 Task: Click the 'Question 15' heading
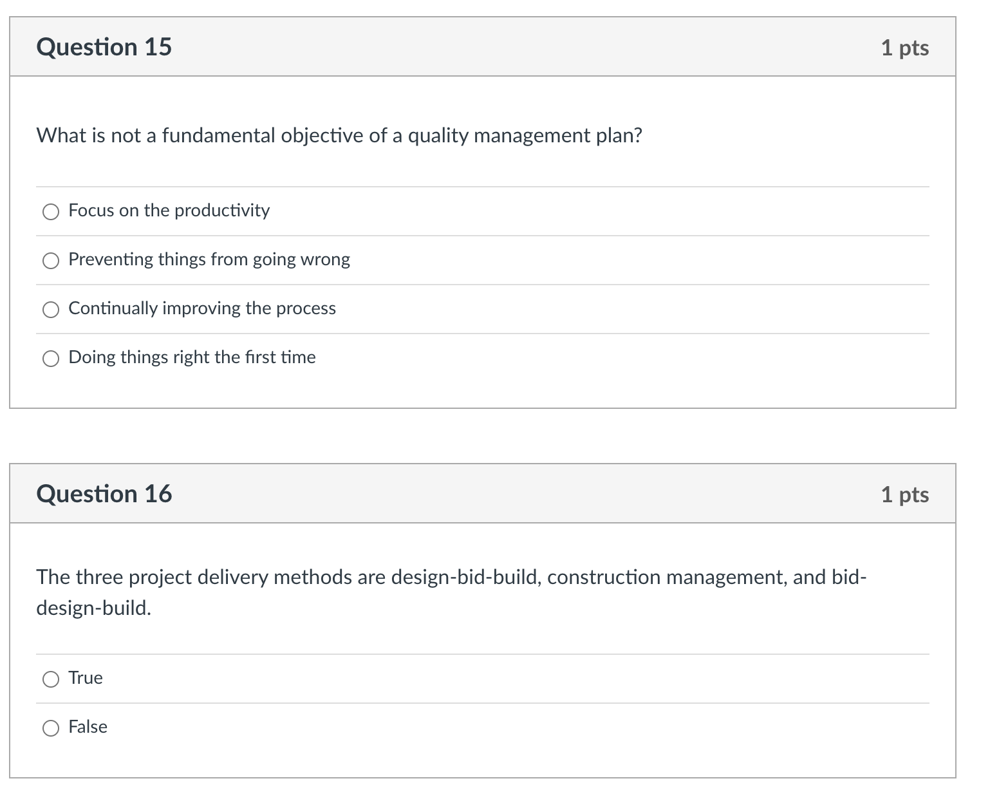tap(104, 47)
